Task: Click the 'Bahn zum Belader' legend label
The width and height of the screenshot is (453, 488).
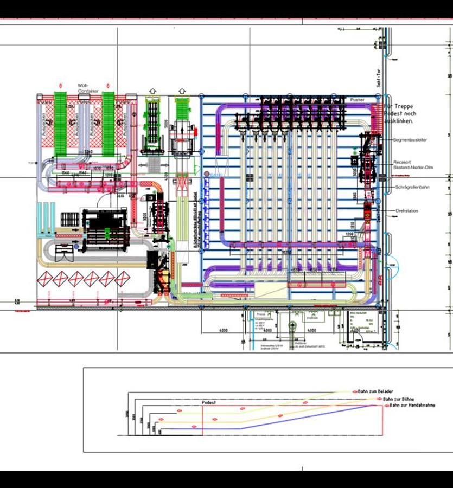Action: 375,391
